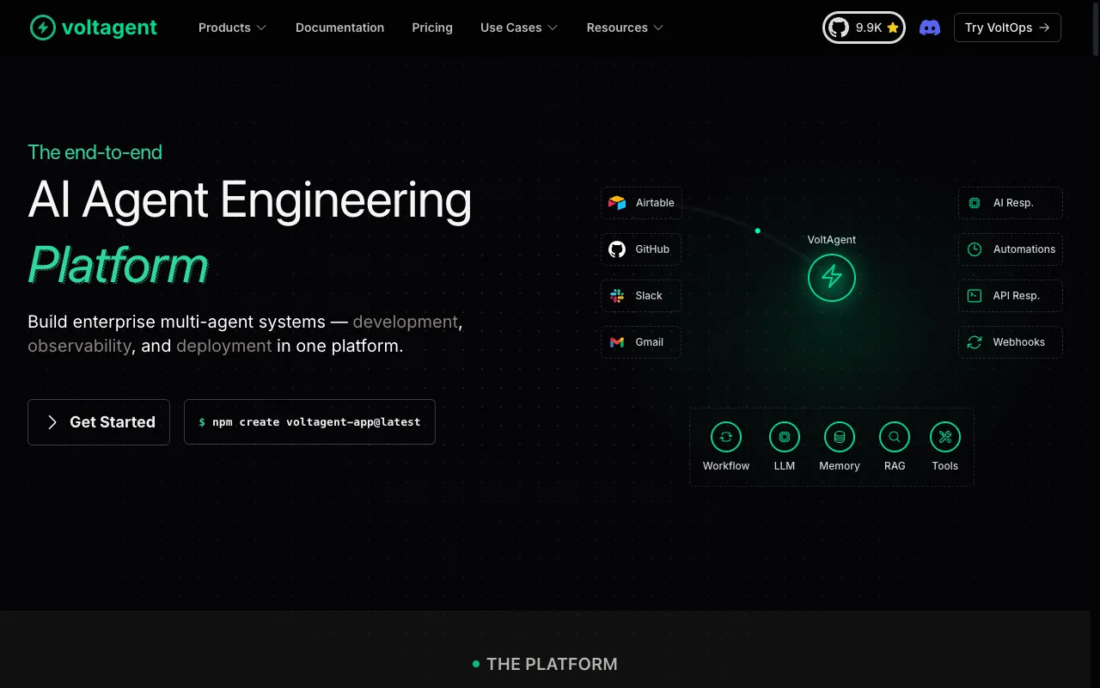Click the Webhooks refresh icon
Screen dimensions: 1100x688
tap(975, 342)
